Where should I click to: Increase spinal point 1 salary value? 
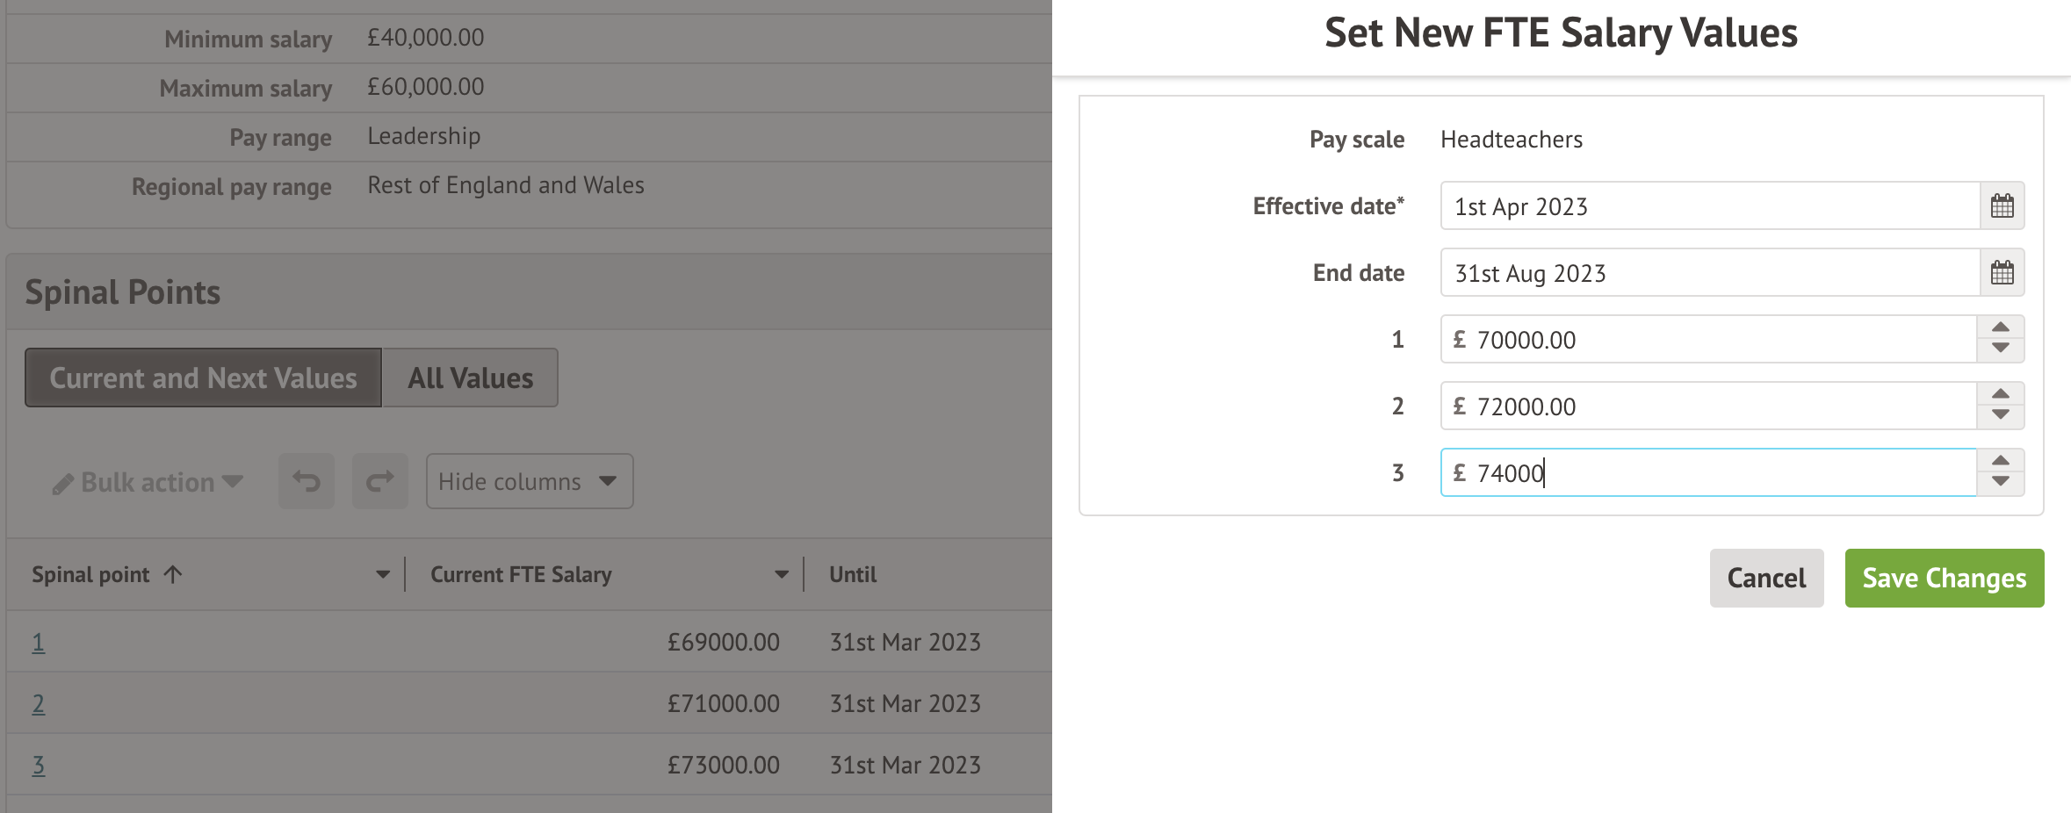coord(2001,327)
